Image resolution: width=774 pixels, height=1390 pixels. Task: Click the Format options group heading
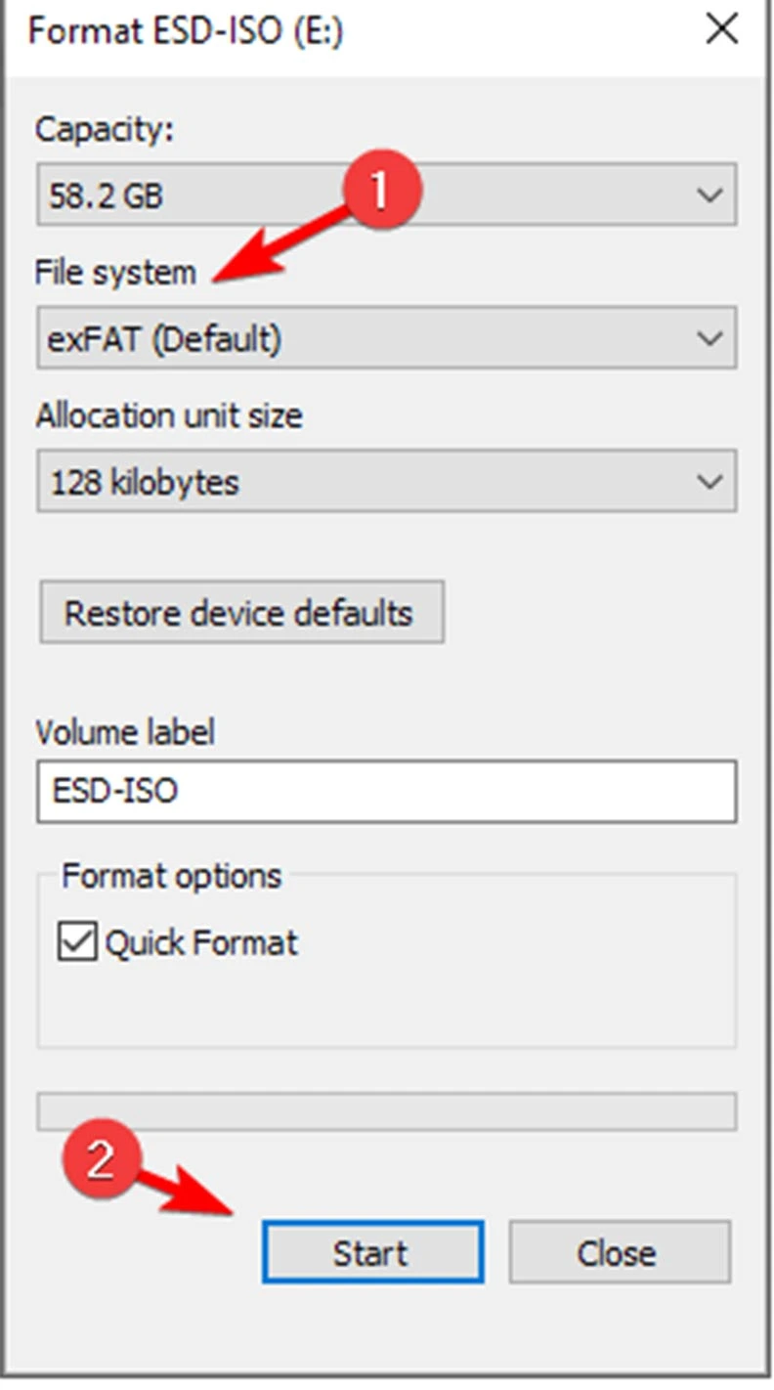pos(171,876)
